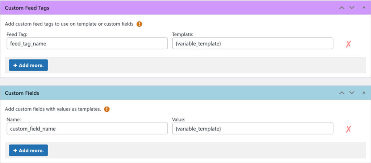Viewport: 371px width, 163px height.
Task: Open the info icon next to custom fields description
Action: pos(107,109)
